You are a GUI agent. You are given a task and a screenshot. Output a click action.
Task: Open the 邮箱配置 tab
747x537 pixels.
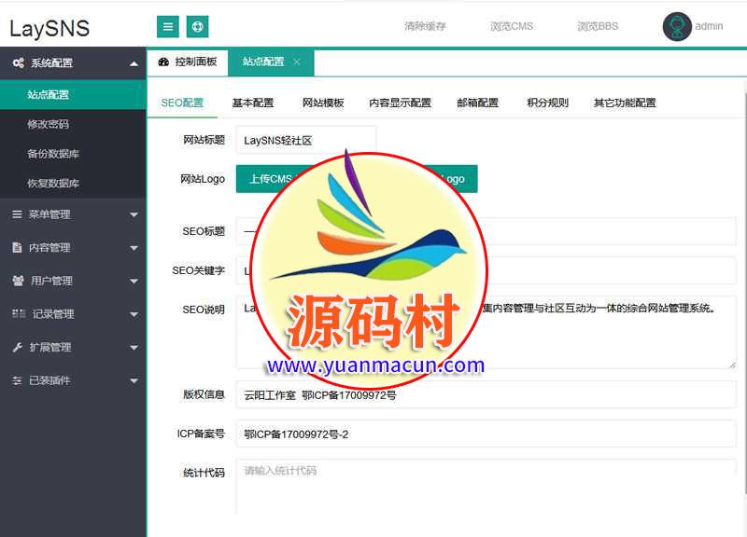(x=477, y=103)
